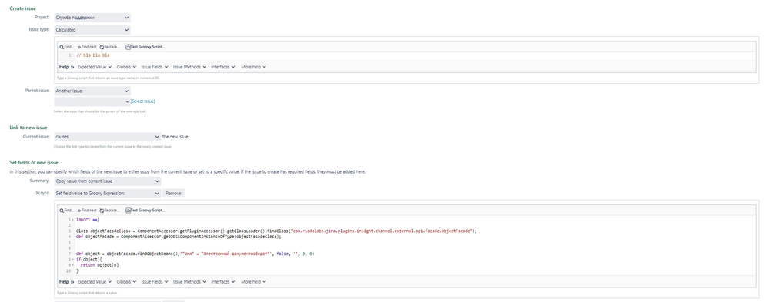Open Interfaces menu in issue type editor
Image resolution: width=769 pixels, height=302 pixels.
coord(223,67)
